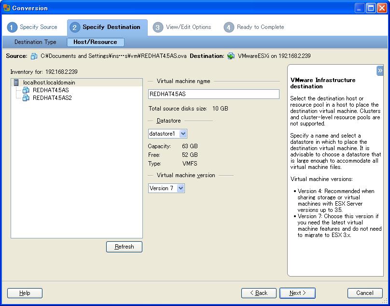This screenshot has height=306, width=390.
Task: Click the step 1 number circle icon
Action: click(x=12, y=27)
